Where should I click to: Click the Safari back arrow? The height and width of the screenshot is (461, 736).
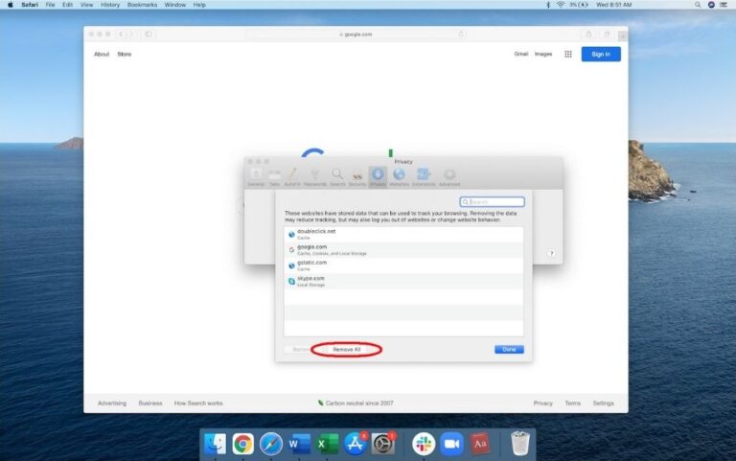tap(121, 35)
